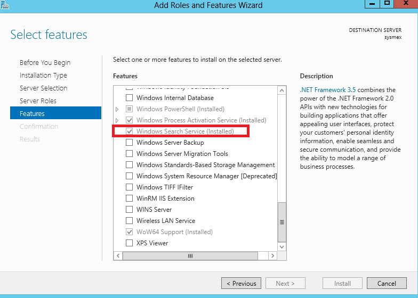Enable the Windows Server Backup feature checkbox

(x=129, y=143)
